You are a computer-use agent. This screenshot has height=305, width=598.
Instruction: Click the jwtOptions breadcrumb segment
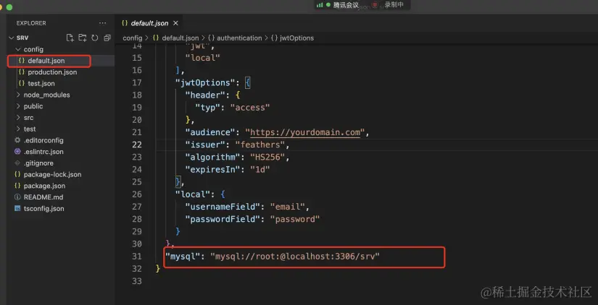click(x=296, y=38)
